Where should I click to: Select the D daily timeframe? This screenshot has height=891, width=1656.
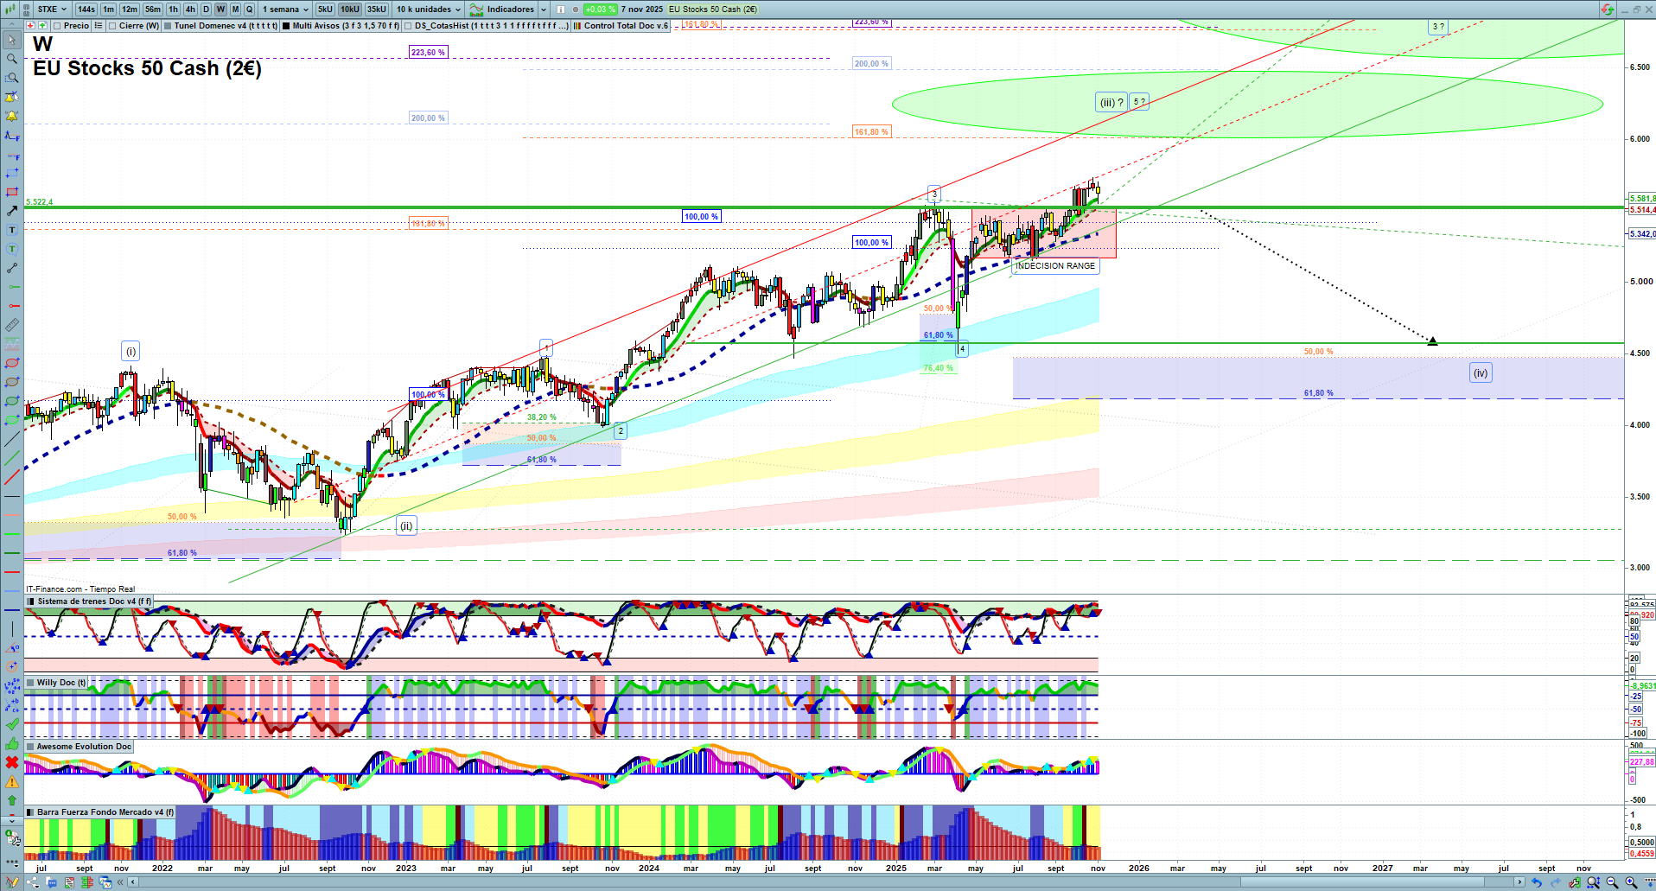point(206,10)
